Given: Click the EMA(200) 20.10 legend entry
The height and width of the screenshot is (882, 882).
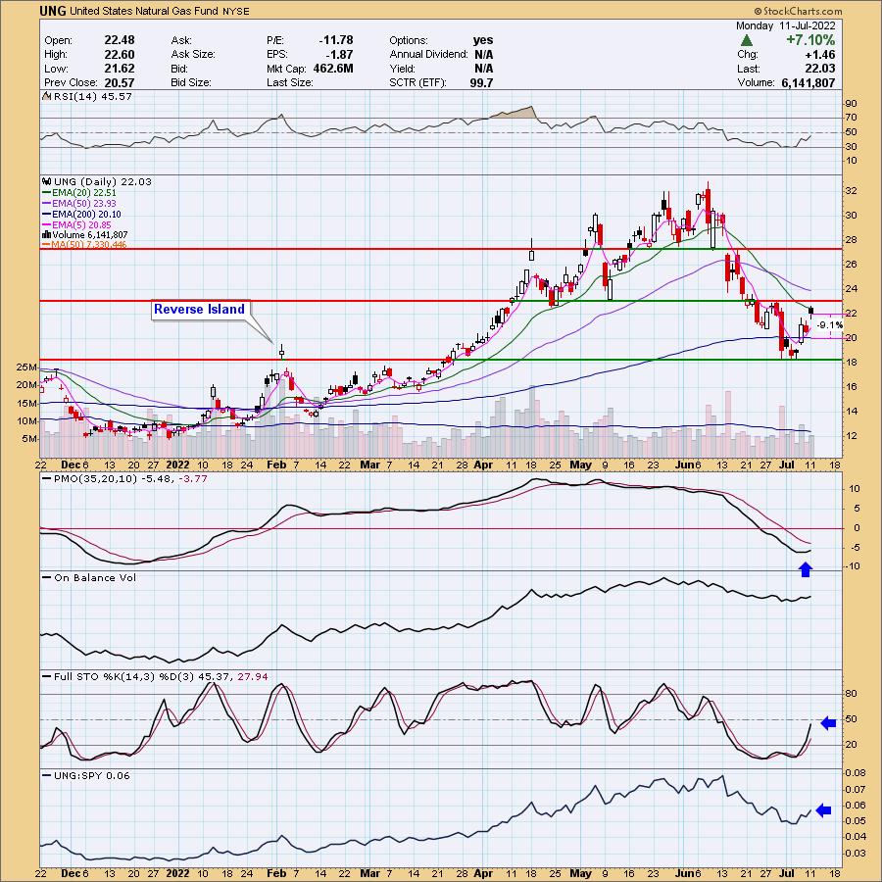Looking at the screenshot, I should point(82,215).
